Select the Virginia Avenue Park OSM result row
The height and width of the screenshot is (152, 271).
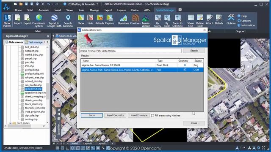tap(142, 70)
